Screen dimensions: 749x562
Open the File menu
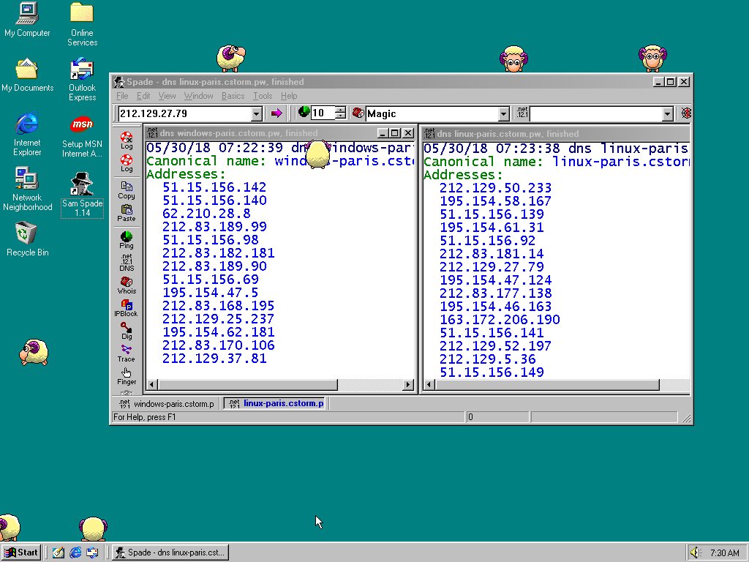122,96
